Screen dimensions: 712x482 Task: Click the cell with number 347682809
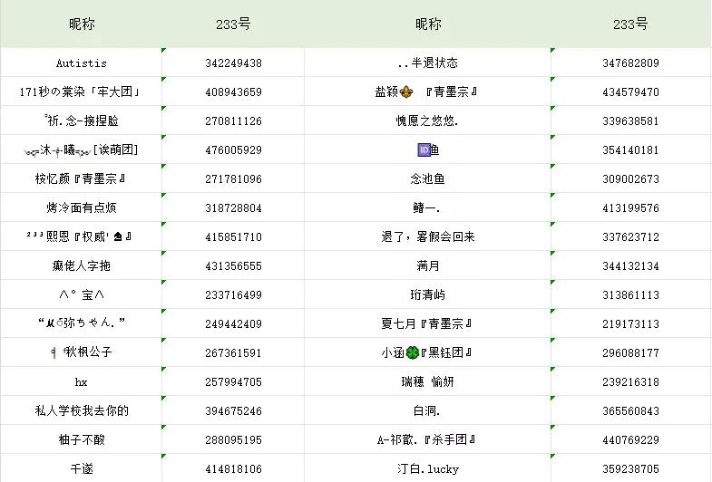[630, 63]
